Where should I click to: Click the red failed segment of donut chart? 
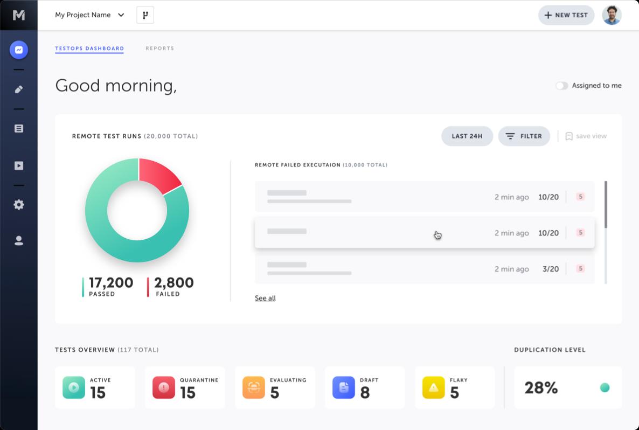coord(158,174)
